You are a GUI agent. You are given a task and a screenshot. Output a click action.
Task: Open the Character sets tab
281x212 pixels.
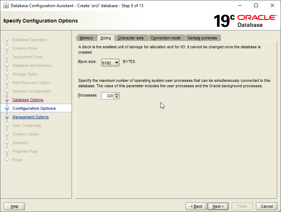pyautogui.click(x=131, y=38)
